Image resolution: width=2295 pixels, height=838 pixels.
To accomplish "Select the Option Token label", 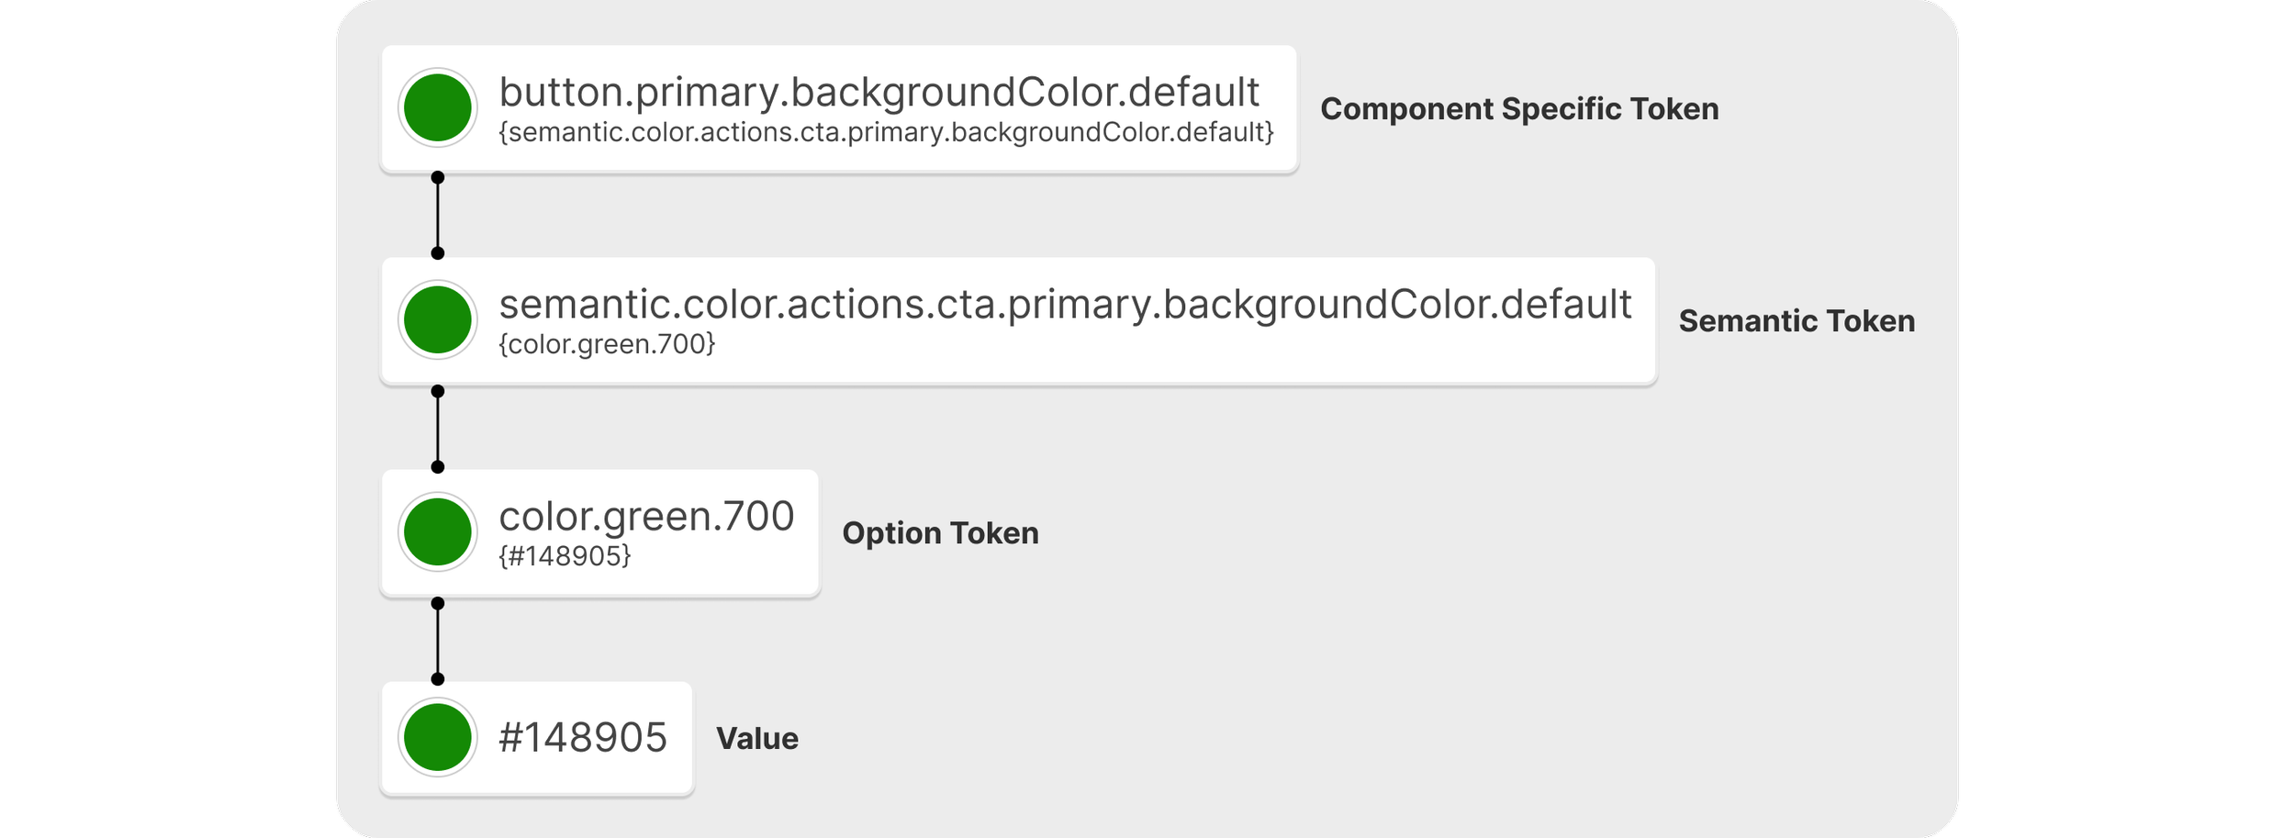I will pos(940,533).
